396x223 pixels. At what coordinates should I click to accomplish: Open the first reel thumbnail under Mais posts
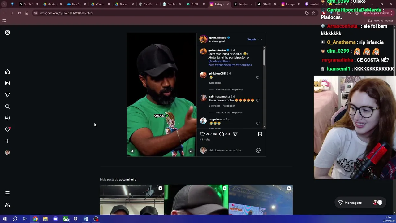[132, 200]
